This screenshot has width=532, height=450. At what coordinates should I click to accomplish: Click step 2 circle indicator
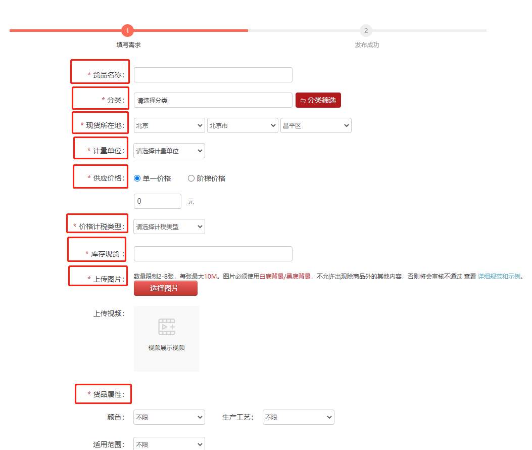tap(366, 31)
